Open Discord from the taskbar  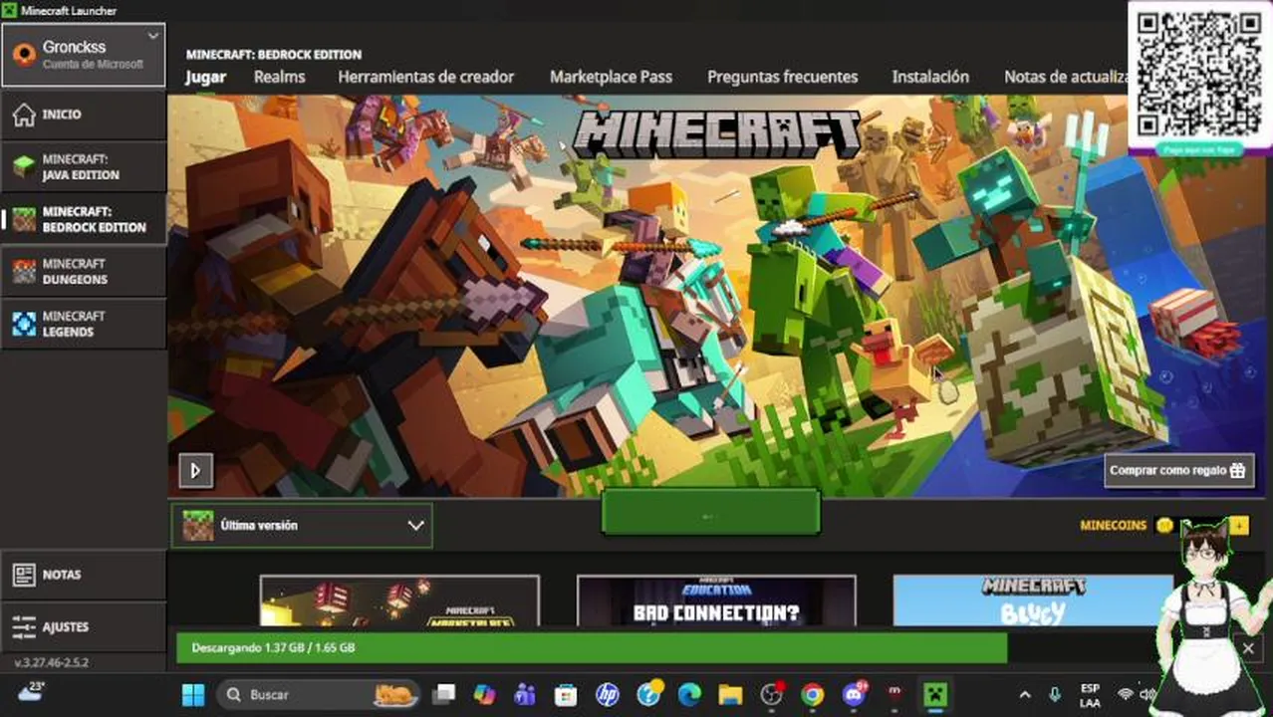(855, 694)
